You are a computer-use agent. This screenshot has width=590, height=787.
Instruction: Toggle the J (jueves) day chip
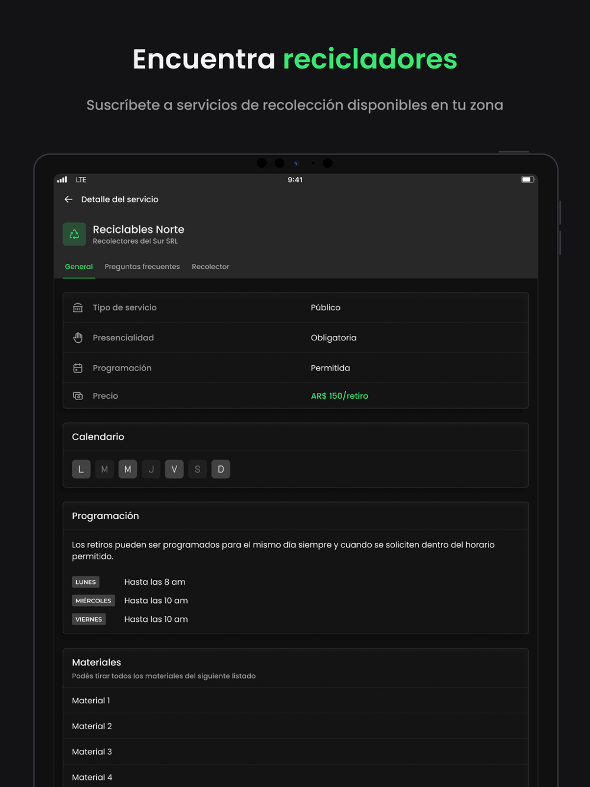[151, 469]
